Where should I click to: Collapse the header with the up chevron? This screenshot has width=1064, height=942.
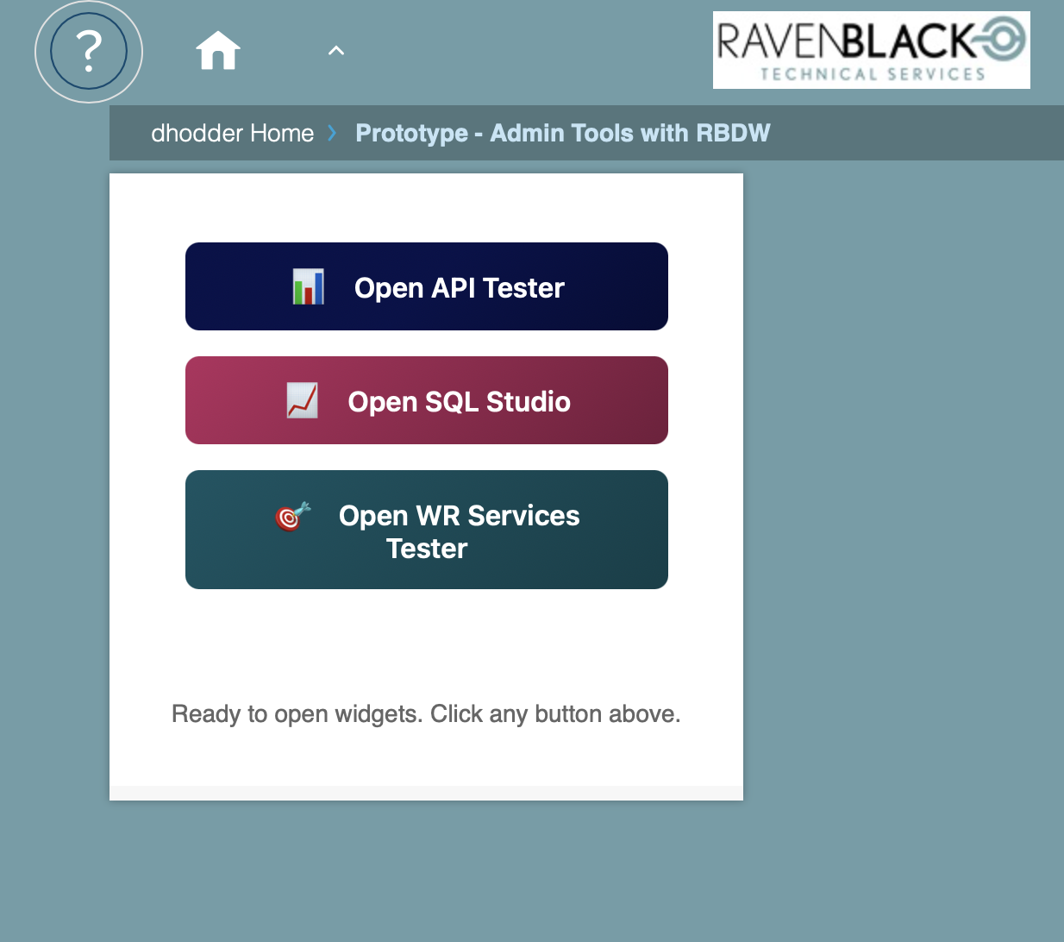pyautogui.click(x=336, y=51)
